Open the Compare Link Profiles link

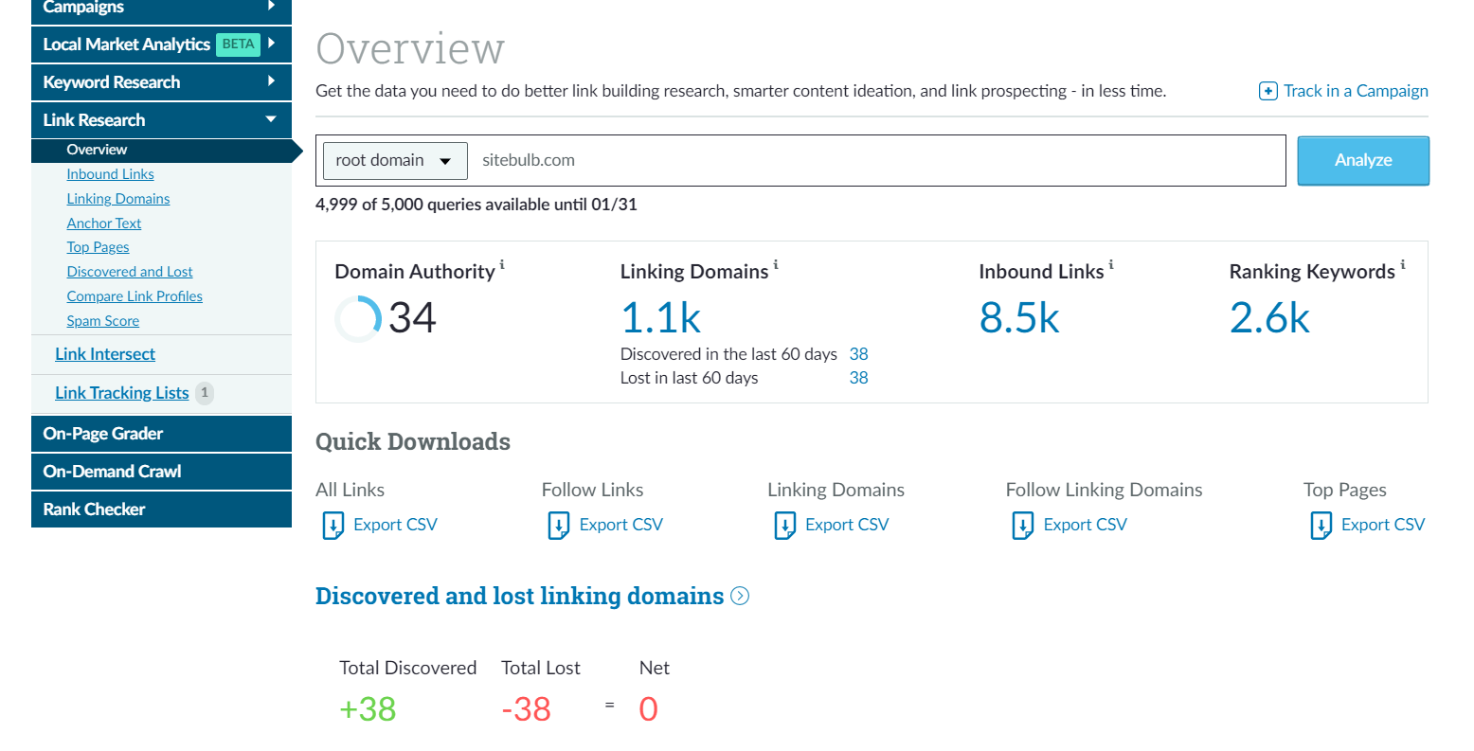[135, 296]
